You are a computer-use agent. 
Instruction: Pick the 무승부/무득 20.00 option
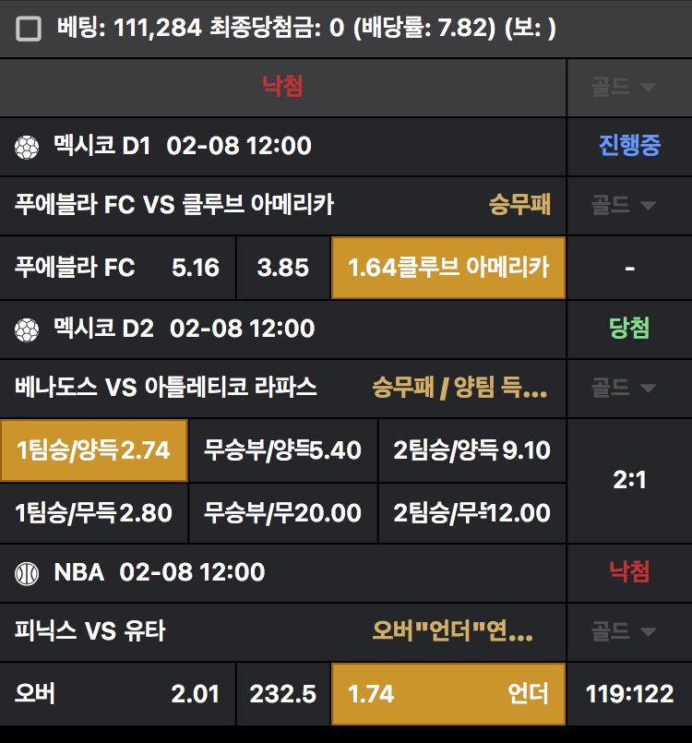(283, 512)
